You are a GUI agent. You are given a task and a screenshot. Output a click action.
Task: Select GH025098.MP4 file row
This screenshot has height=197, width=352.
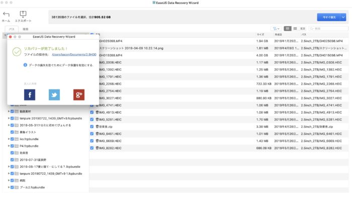219,41
